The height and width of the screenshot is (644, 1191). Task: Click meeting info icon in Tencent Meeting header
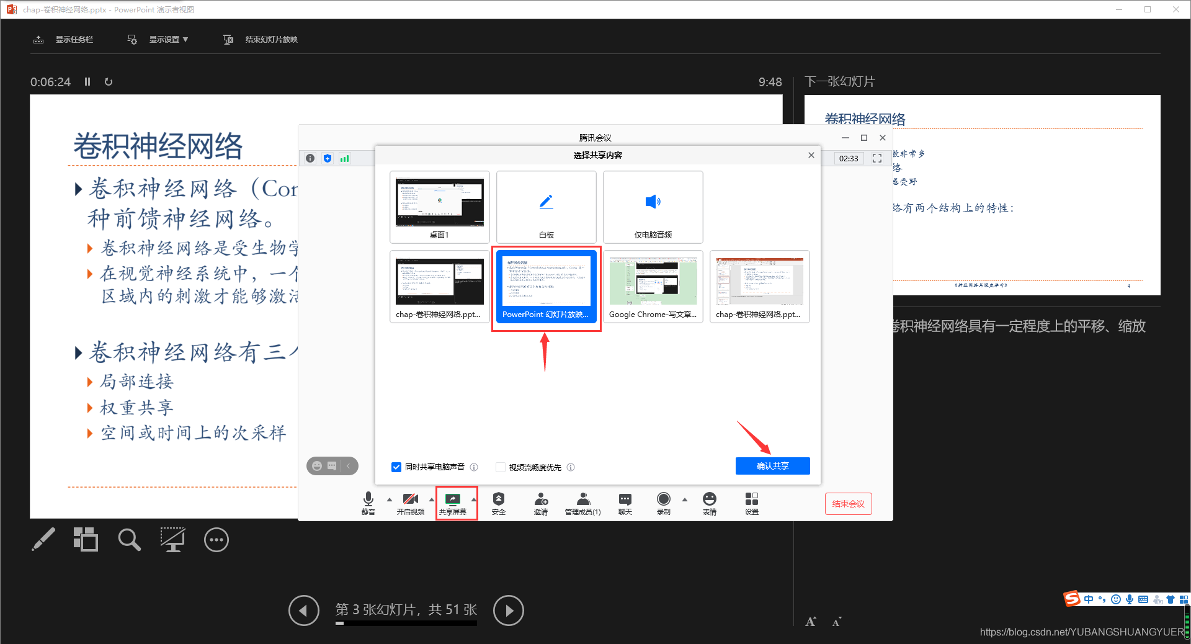(310, 158)
